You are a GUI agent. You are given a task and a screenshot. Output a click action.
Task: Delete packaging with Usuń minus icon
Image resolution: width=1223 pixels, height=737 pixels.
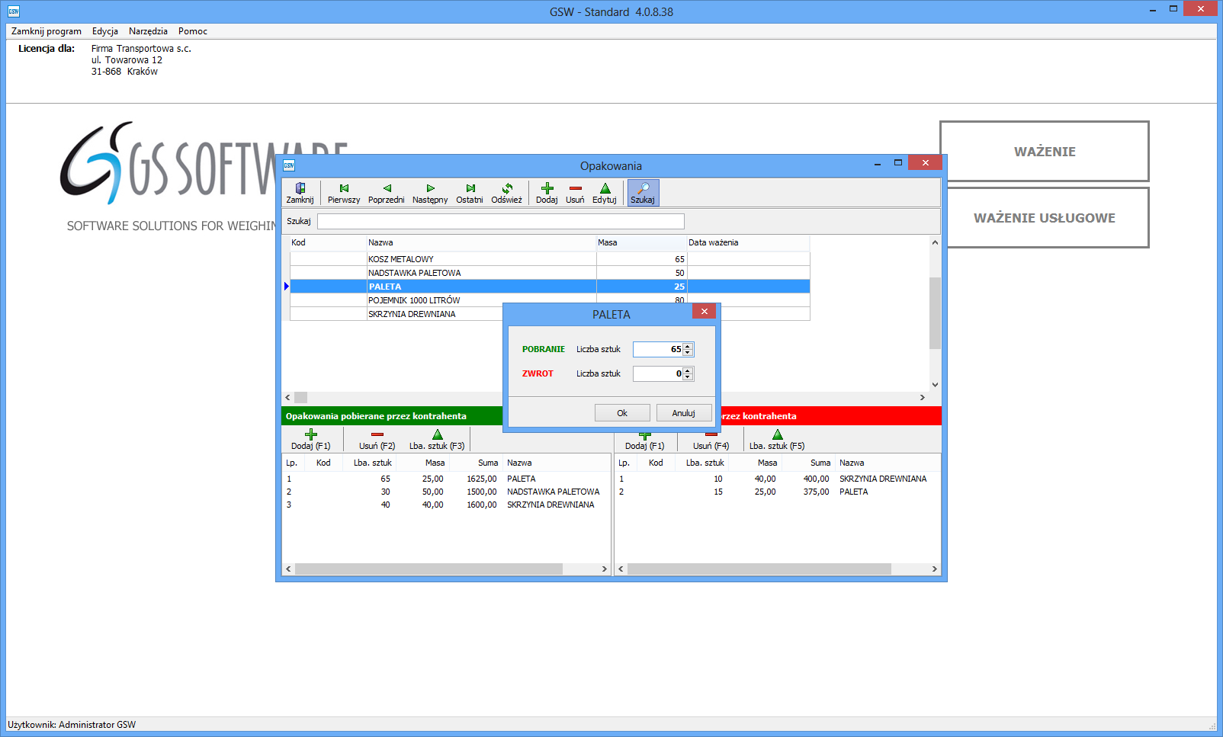(575, 193)
